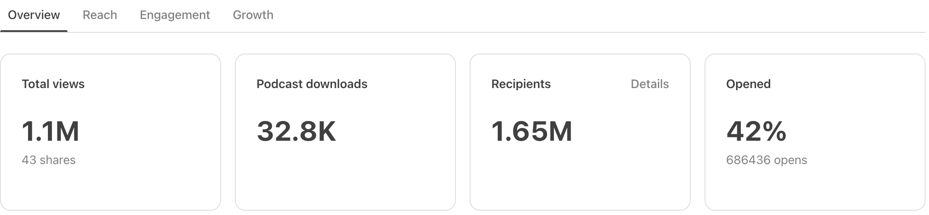Click the 1.65M recipients number
Screen dimensions: 929x215
coord(532,131)
